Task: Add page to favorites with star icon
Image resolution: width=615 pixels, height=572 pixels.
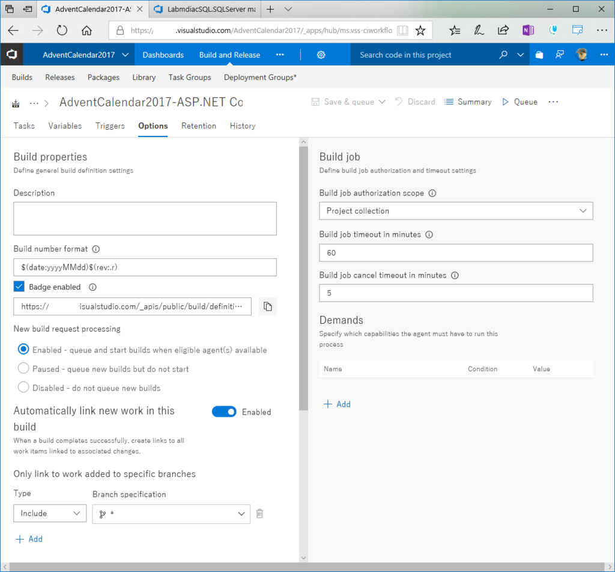Action: tap(420, 31)
